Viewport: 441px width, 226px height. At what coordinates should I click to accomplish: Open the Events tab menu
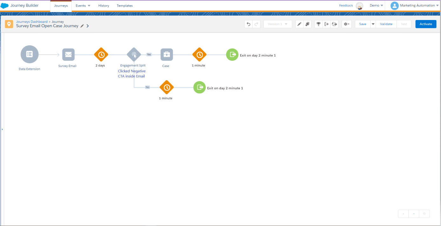[x=83, y=6]
